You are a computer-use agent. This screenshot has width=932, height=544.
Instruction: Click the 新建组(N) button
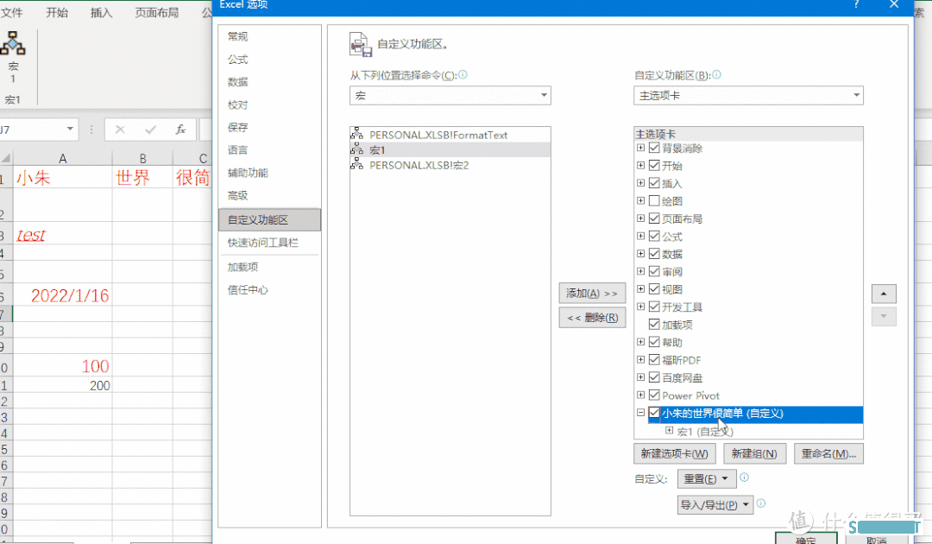(754, 453)
